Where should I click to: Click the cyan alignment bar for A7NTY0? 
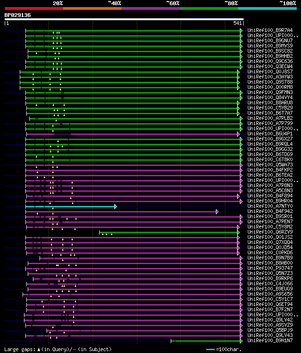pyautogui.click(x=70, y=207)
